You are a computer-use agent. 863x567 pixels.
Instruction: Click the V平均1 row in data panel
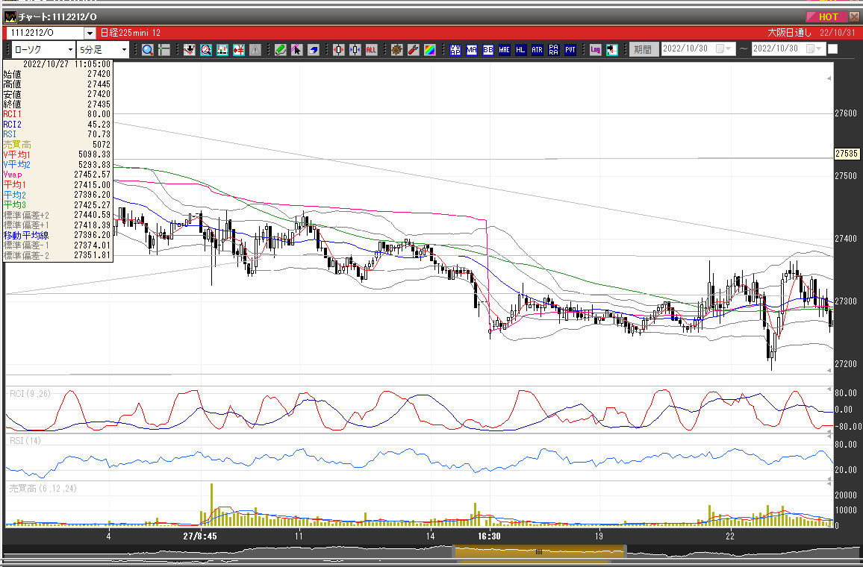(57, 154)
